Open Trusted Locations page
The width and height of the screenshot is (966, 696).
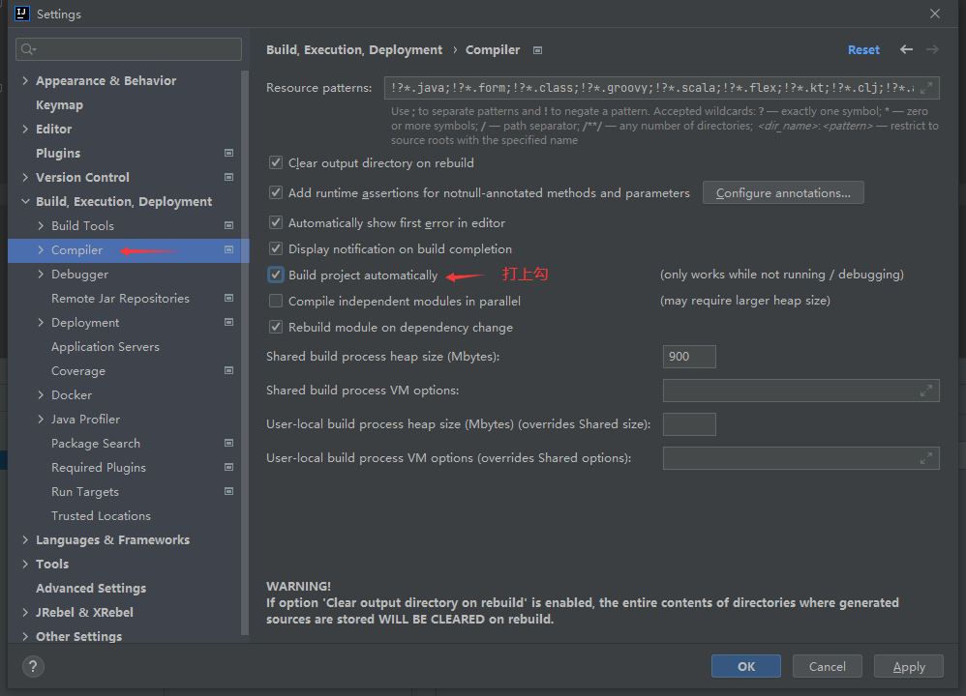pyautogui.click(x=101, y=515)
